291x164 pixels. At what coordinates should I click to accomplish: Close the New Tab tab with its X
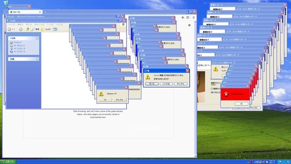click(40, 12)
